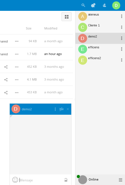The height and width of the screenshot is (185, 125).
Task: Open the emoji picker smiley
Action: click(15, 180)
